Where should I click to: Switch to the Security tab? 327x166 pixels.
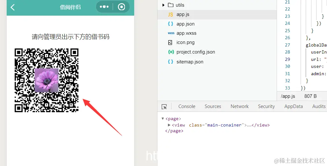click(x=266, y=106)
